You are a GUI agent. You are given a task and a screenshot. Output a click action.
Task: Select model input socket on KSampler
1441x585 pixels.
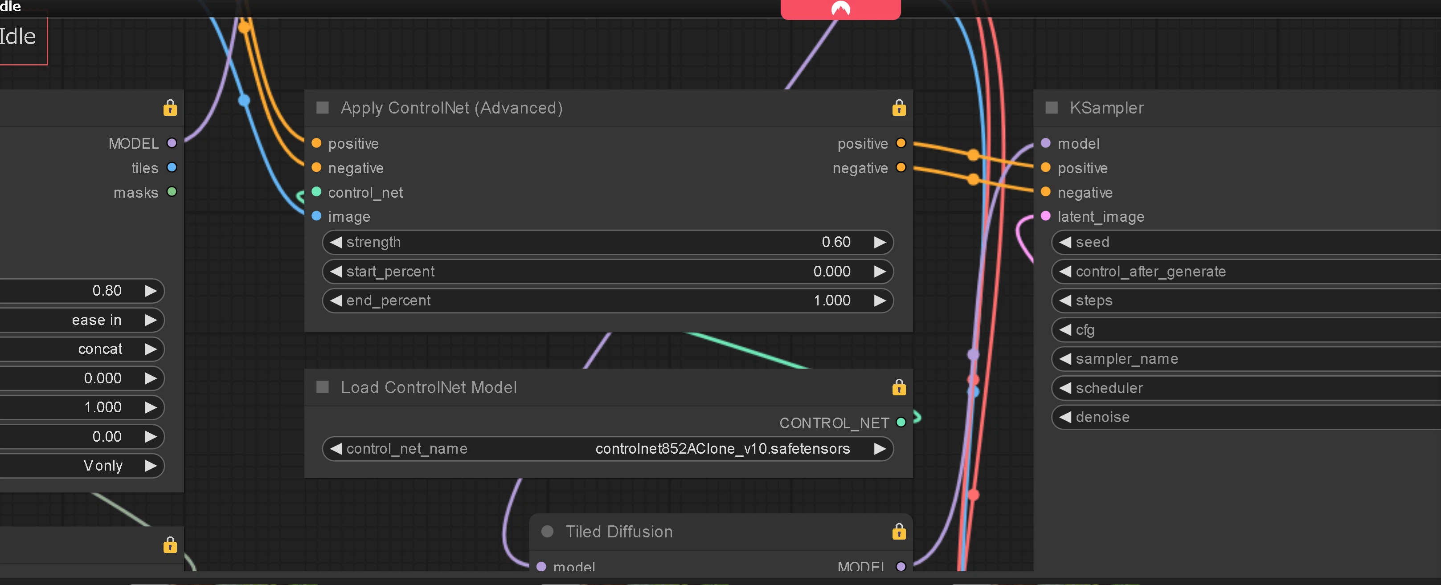1045,143
